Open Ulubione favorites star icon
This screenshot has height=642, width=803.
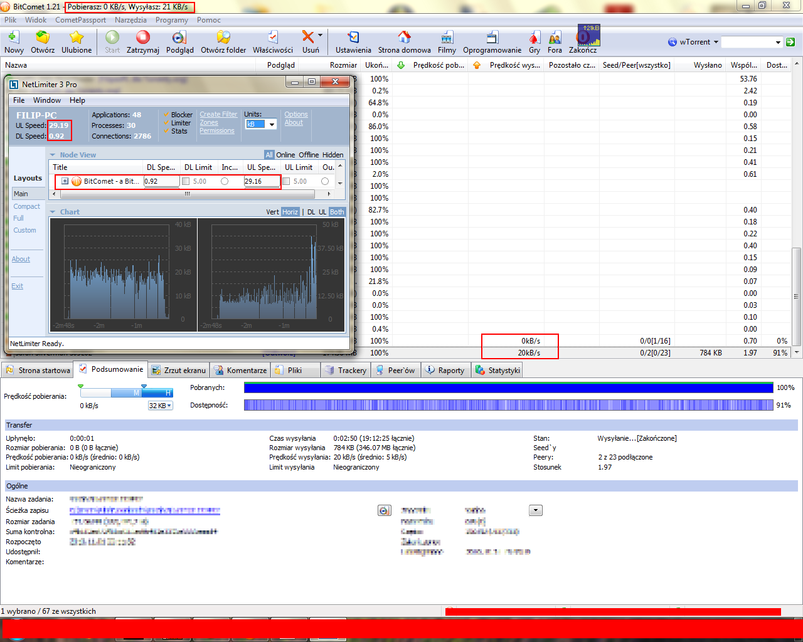click(77, 38)
